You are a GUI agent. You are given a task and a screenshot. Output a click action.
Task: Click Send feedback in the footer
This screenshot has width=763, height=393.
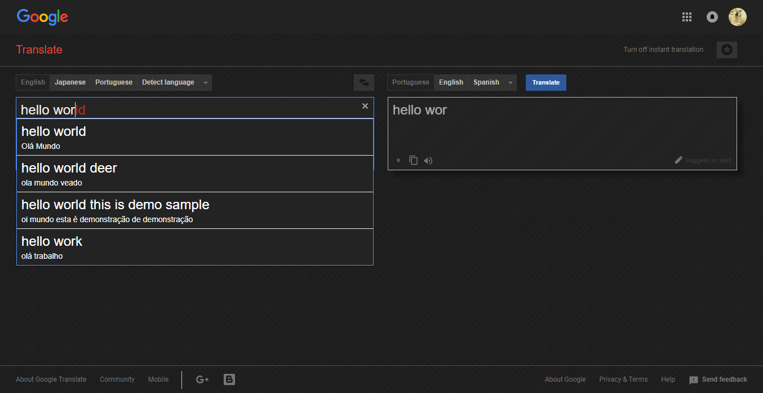718,379
